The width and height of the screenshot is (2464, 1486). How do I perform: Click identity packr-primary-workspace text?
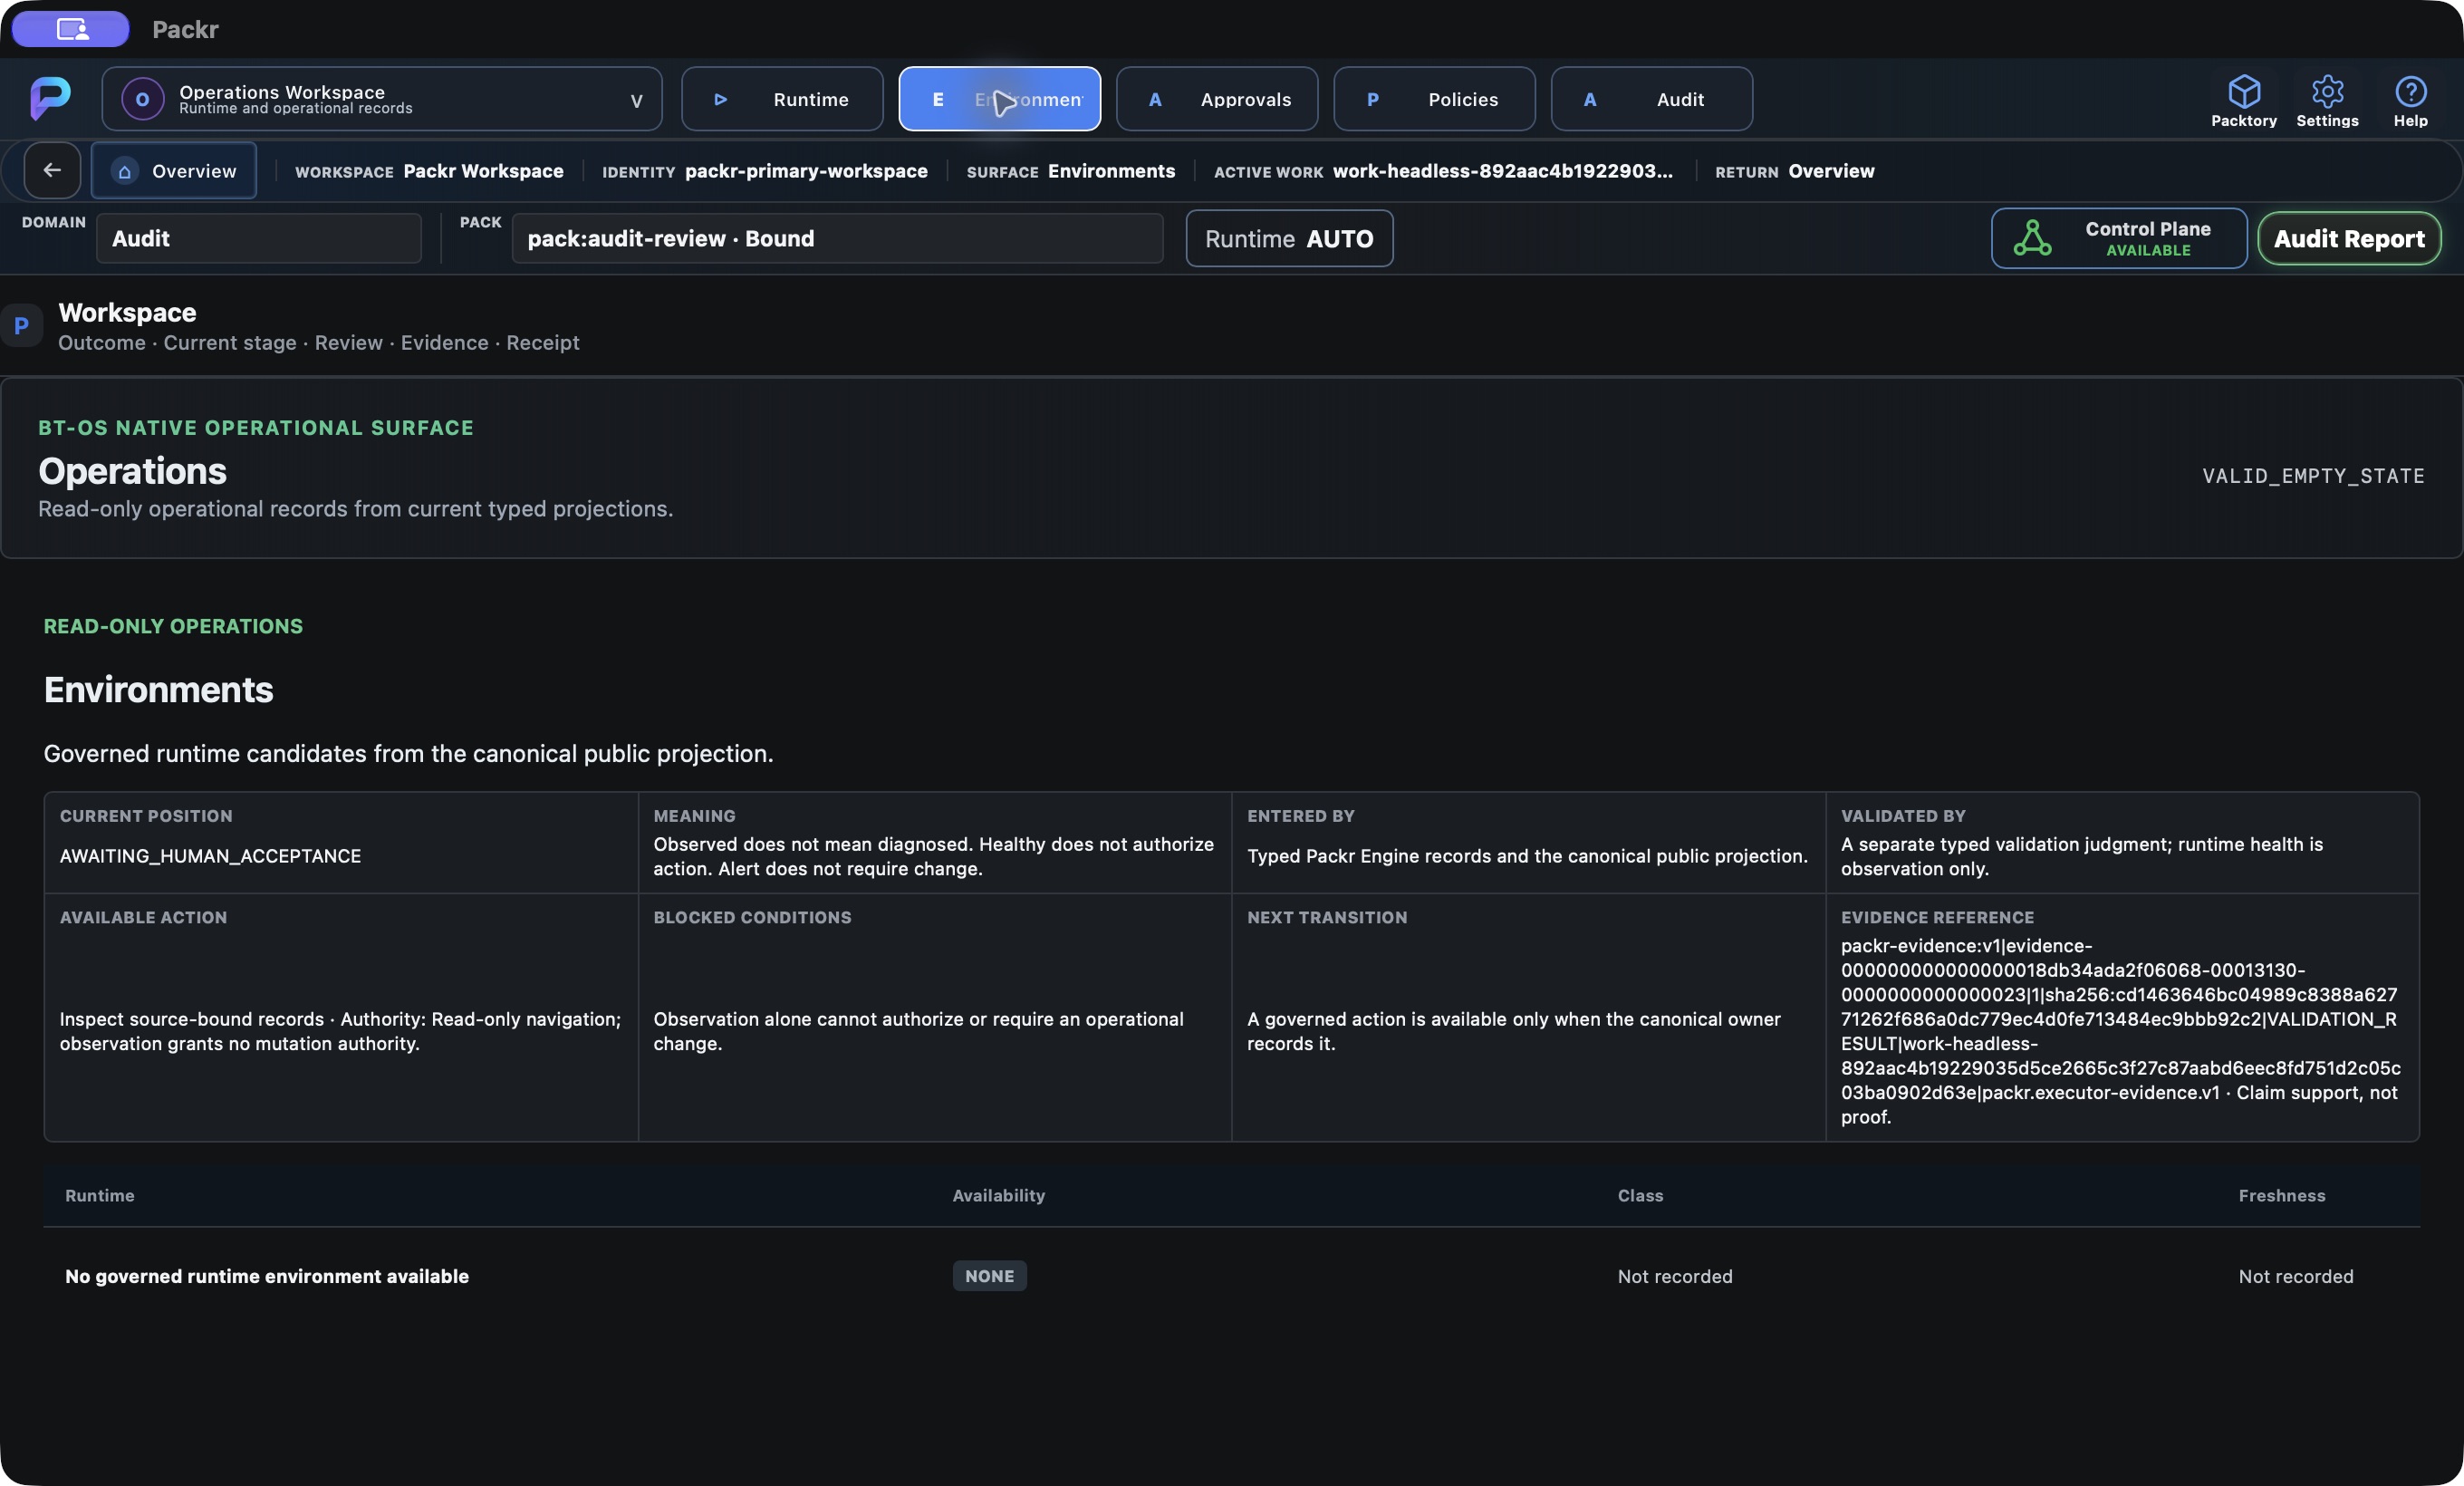tap(806, 171)
